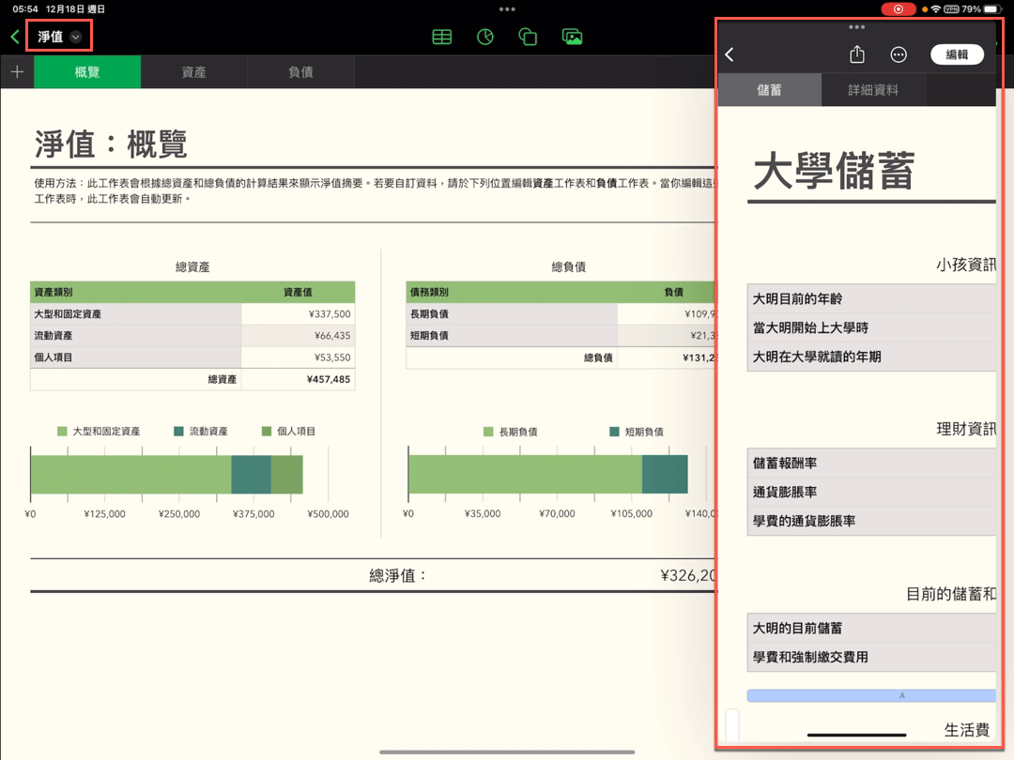Insert a table using the table icon
Viewport: 1014px width, 760px height.
[441, 37]
